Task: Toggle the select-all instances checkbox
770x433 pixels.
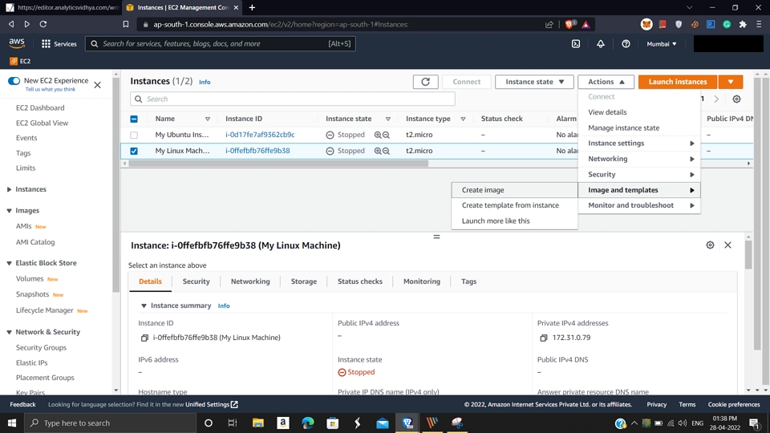Action: 134,119
